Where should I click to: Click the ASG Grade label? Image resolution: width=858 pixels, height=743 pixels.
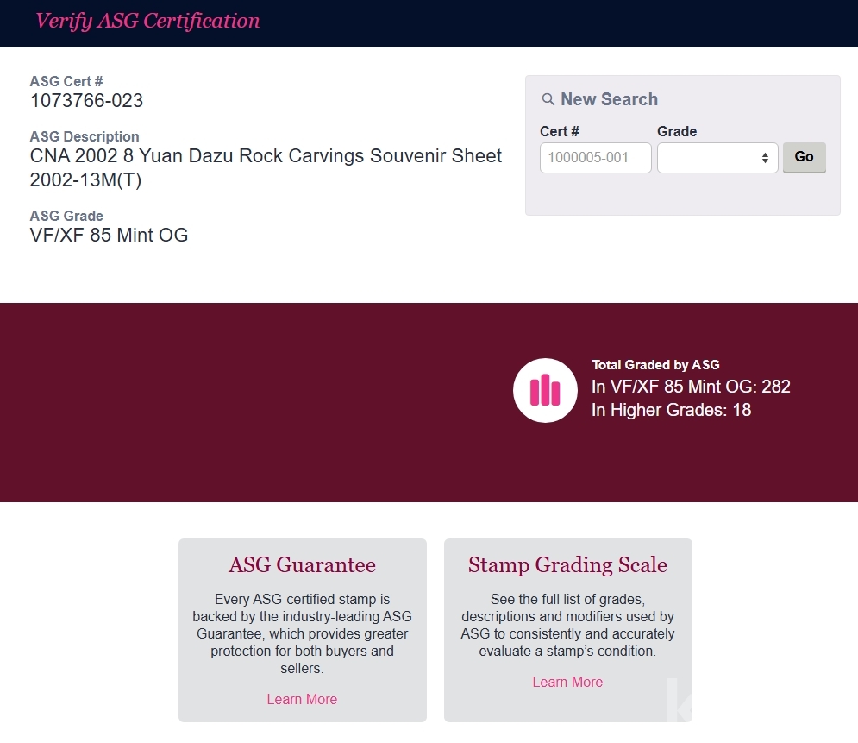(x=66, y=216)
